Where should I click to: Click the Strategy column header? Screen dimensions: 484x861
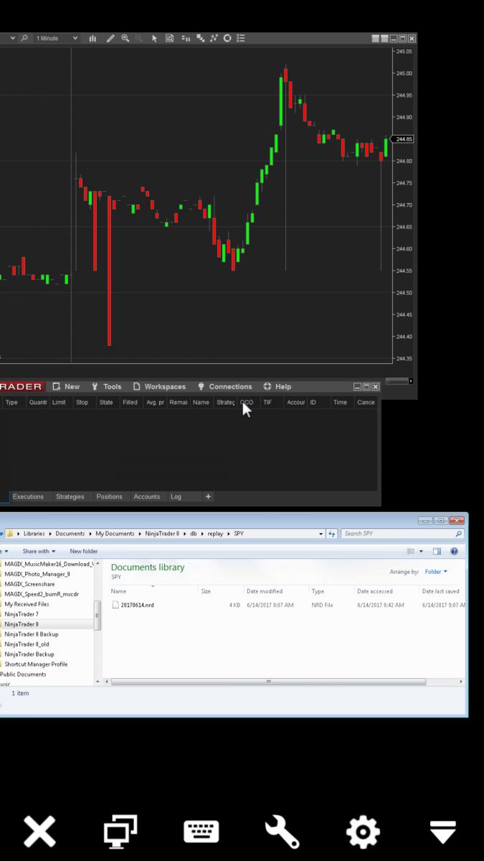pos(225,403)
